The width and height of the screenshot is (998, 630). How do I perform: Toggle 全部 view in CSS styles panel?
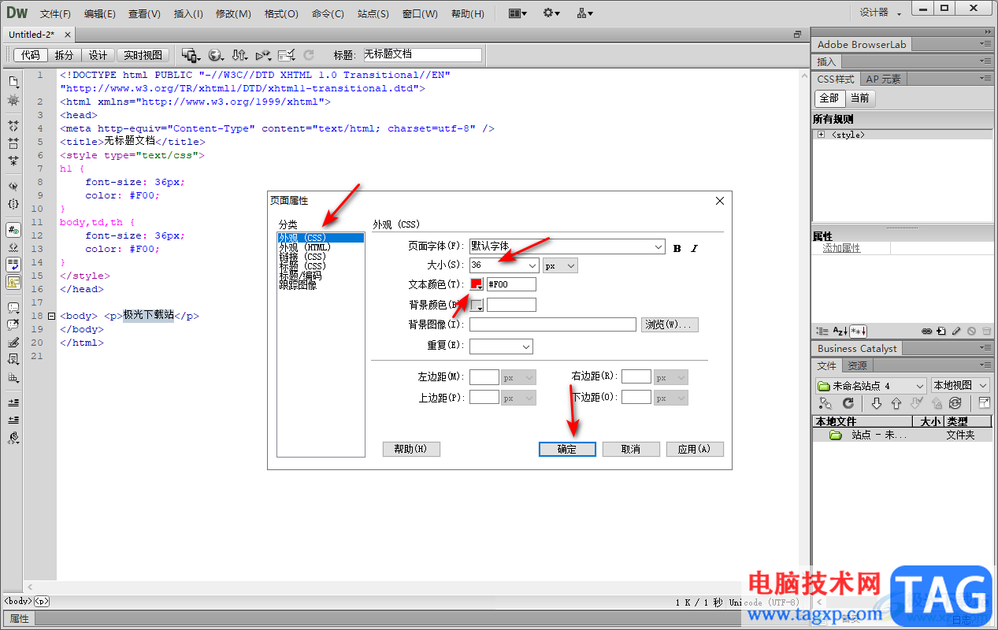(x=829, y=98)
